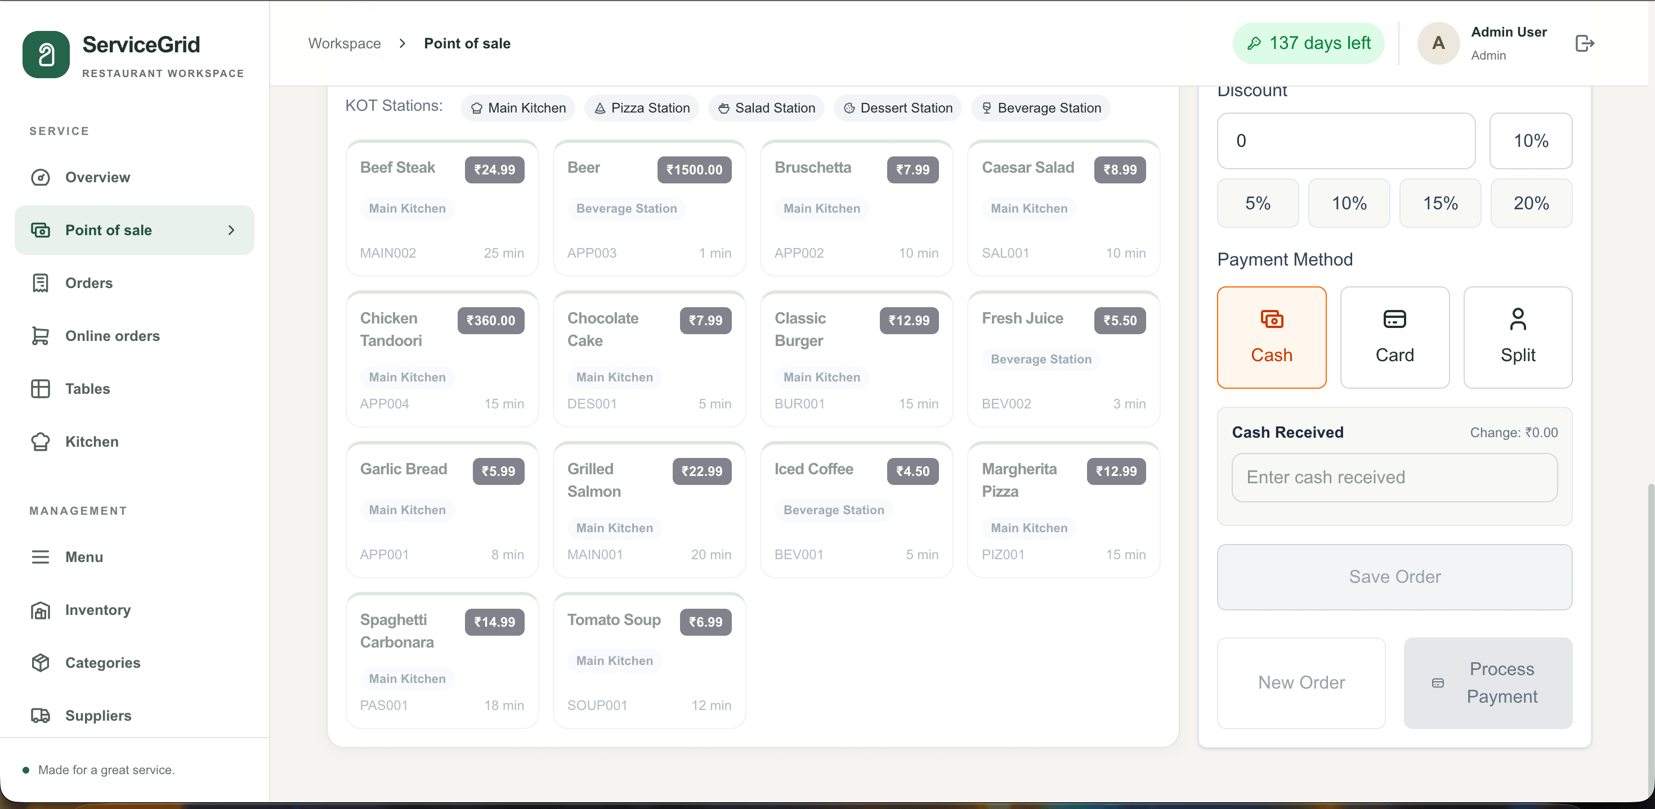
Task: Filter by Dessert Station
Action: click(x=897, y=108)
